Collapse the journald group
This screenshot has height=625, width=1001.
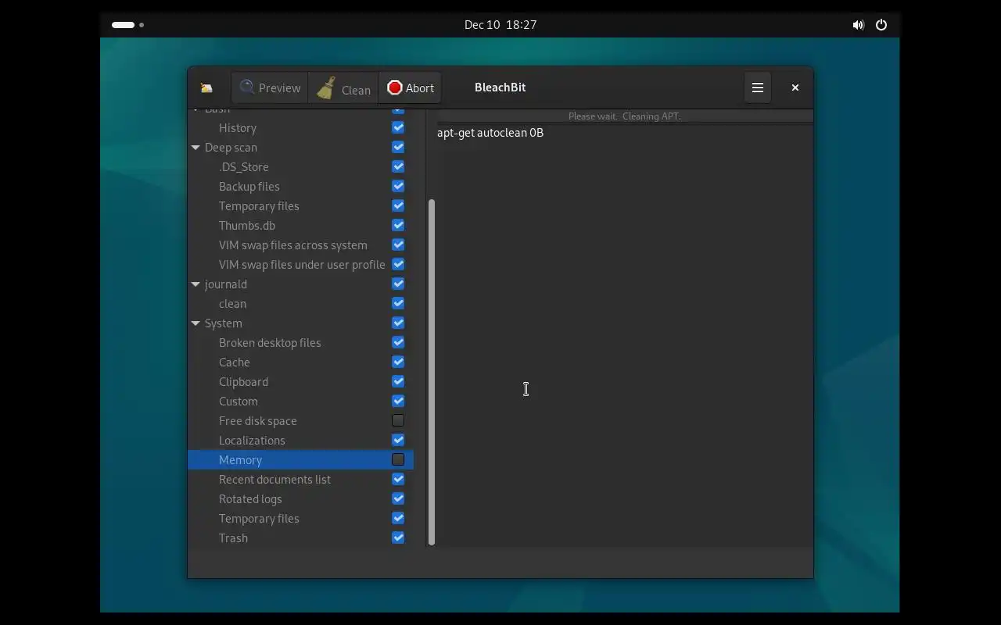pos(196,284)
